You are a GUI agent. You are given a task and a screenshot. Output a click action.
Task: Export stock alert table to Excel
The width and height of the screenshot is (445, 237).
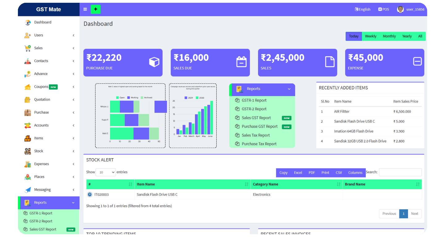click(298, 173)
